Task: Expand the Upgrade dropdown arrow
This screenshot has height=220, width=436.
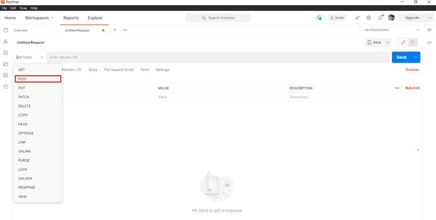Action: [430, 18]
